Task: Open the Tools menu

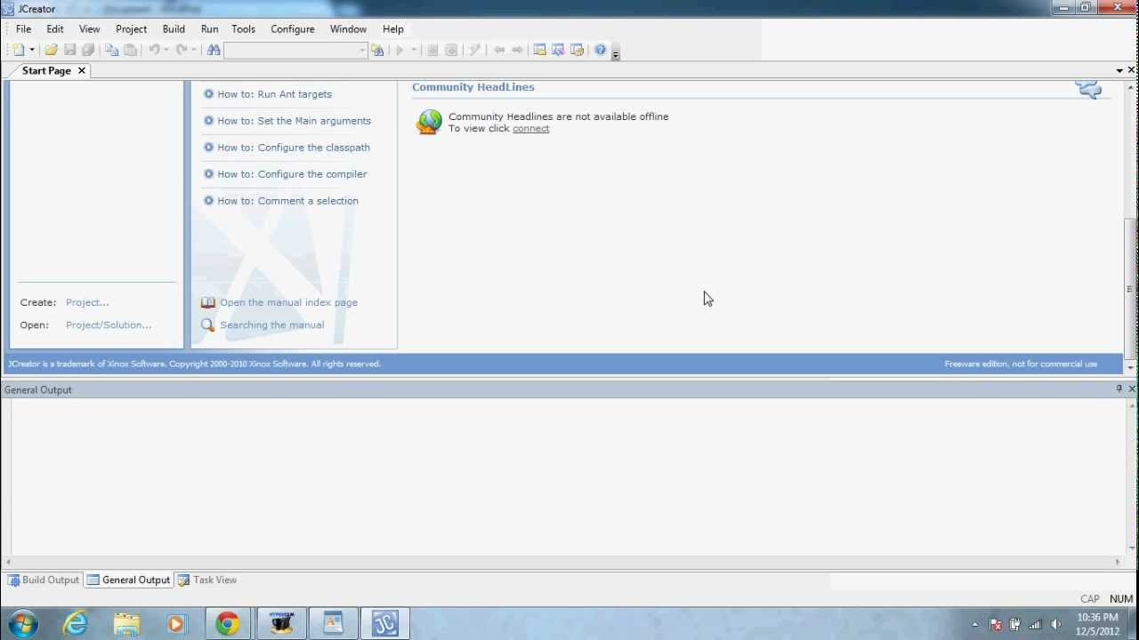Action: pos(244,29)
